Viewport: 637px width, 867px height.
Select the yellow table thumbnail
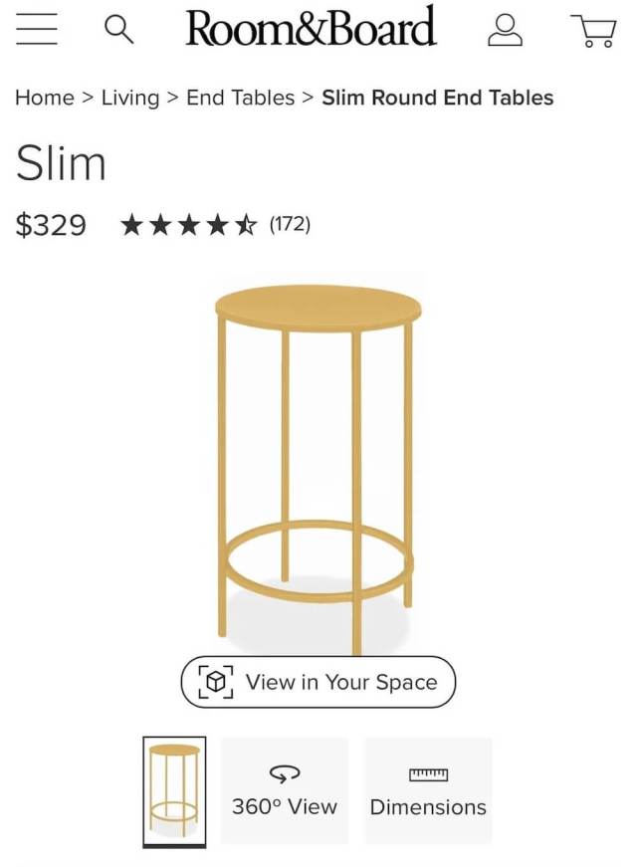click(x=174, y=791)
